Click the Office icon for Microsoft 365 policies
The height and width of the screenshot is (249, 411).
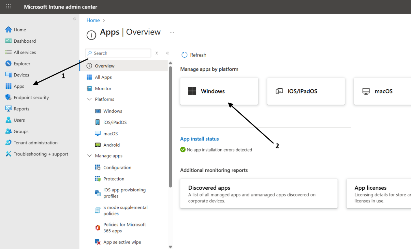pos(97,228)
